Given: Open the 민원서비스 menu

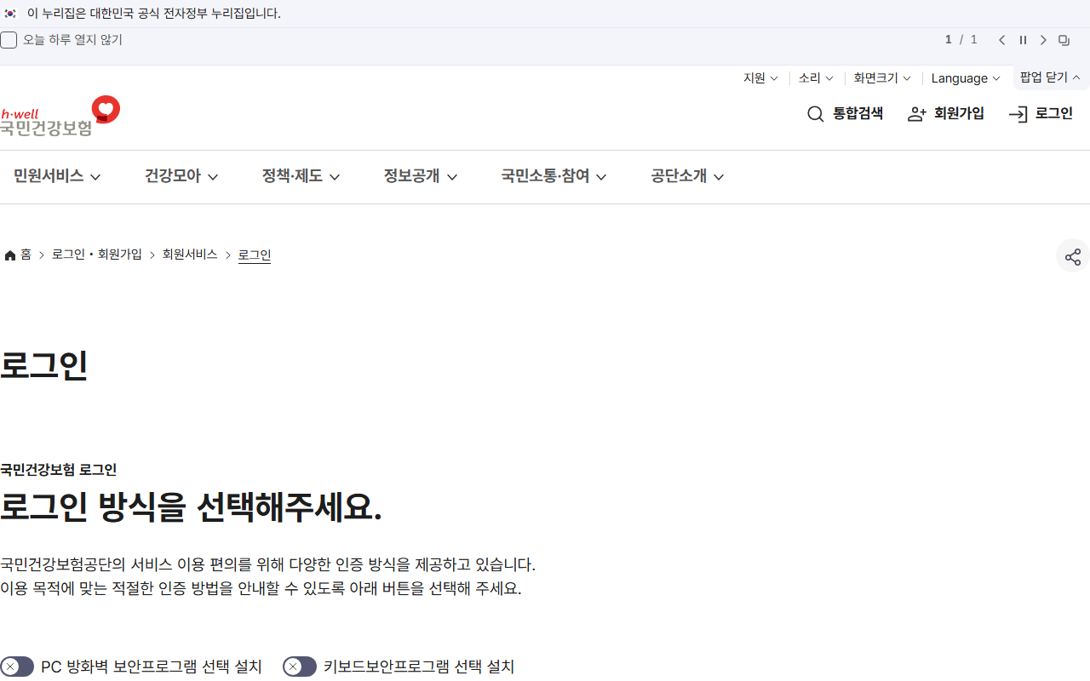Looking at the screenshot, I should coord(56,176).
